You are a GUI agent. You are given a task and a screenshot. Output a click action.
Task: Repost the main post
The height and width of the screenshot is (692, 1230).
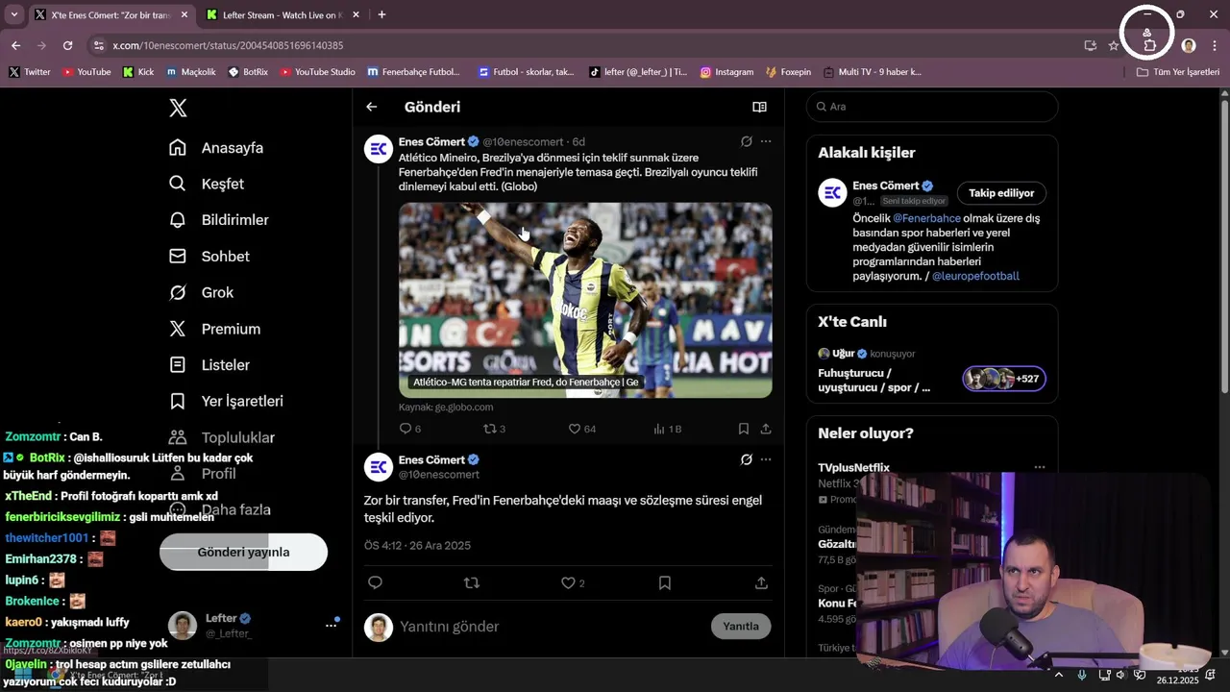[x=472, y=582]
